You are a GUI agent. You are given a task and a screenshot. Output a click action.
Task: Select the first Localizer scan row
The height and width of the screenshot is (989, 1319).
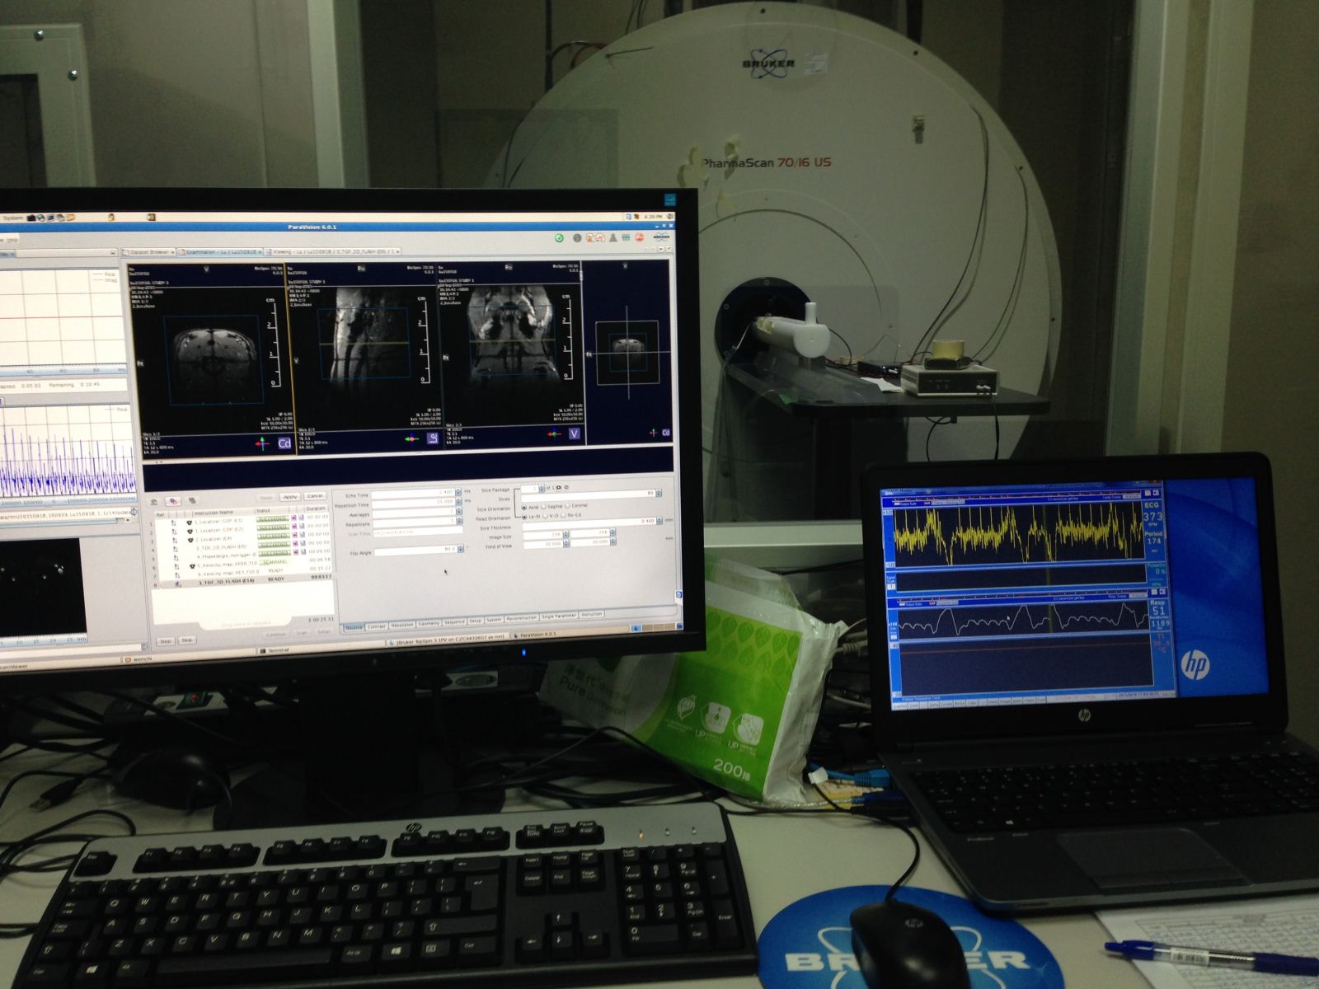(243, 522)
